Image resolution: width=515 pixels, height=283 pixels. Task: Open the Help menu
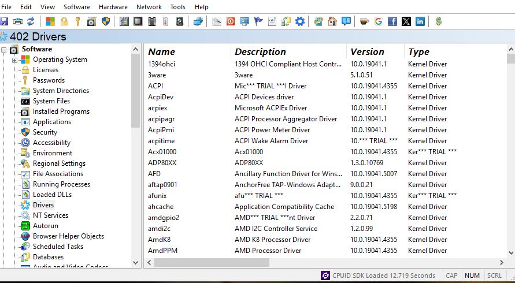[201, 7]
